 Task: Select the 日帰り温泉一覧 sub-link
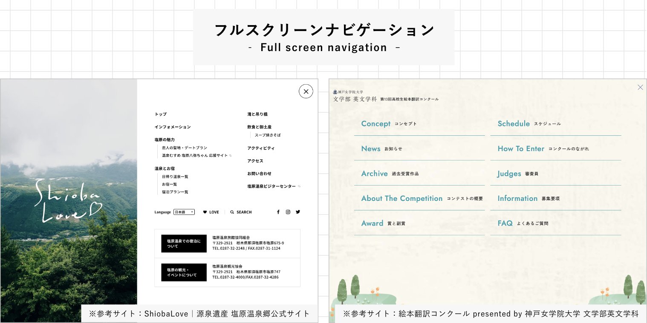[175, 176]
